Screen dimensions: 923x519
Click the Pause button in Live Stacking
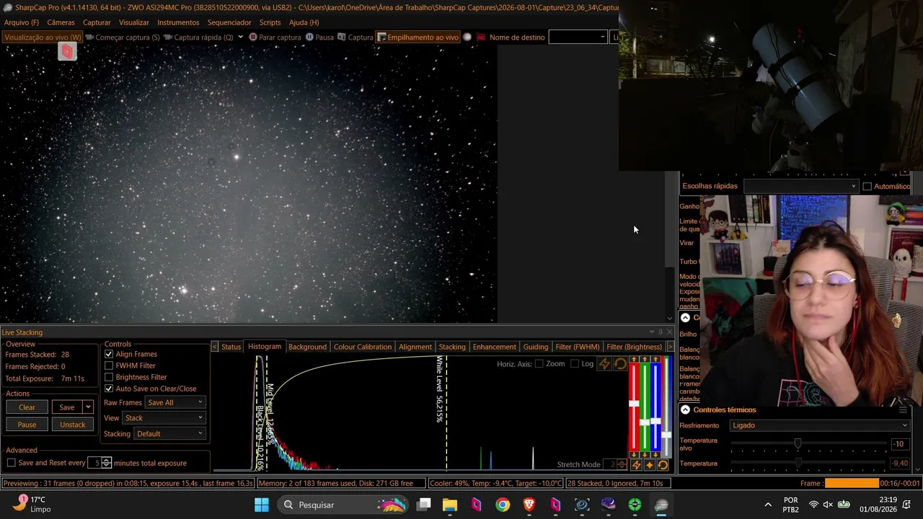27,425
